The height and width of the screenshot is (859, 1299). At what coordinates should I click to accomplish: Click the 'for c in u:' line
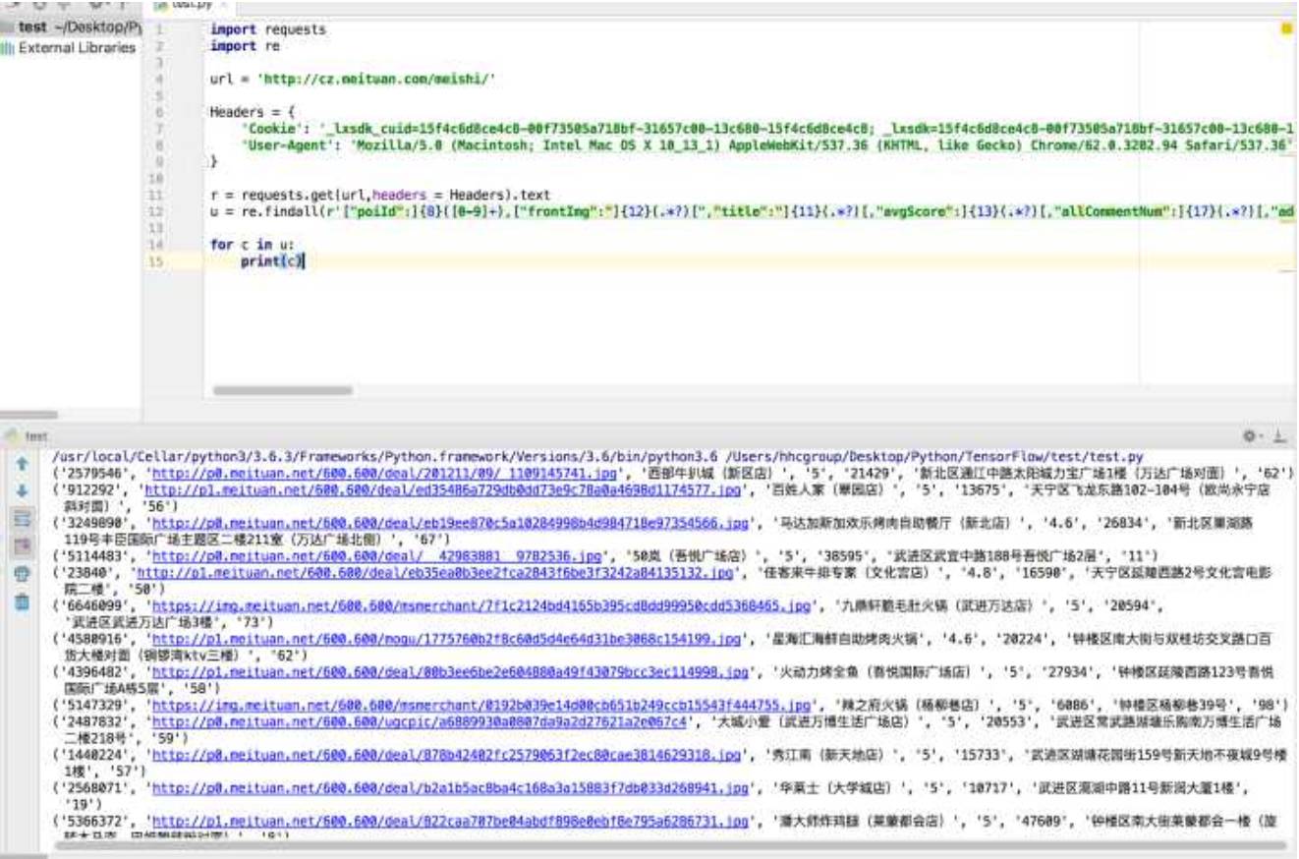252,244
